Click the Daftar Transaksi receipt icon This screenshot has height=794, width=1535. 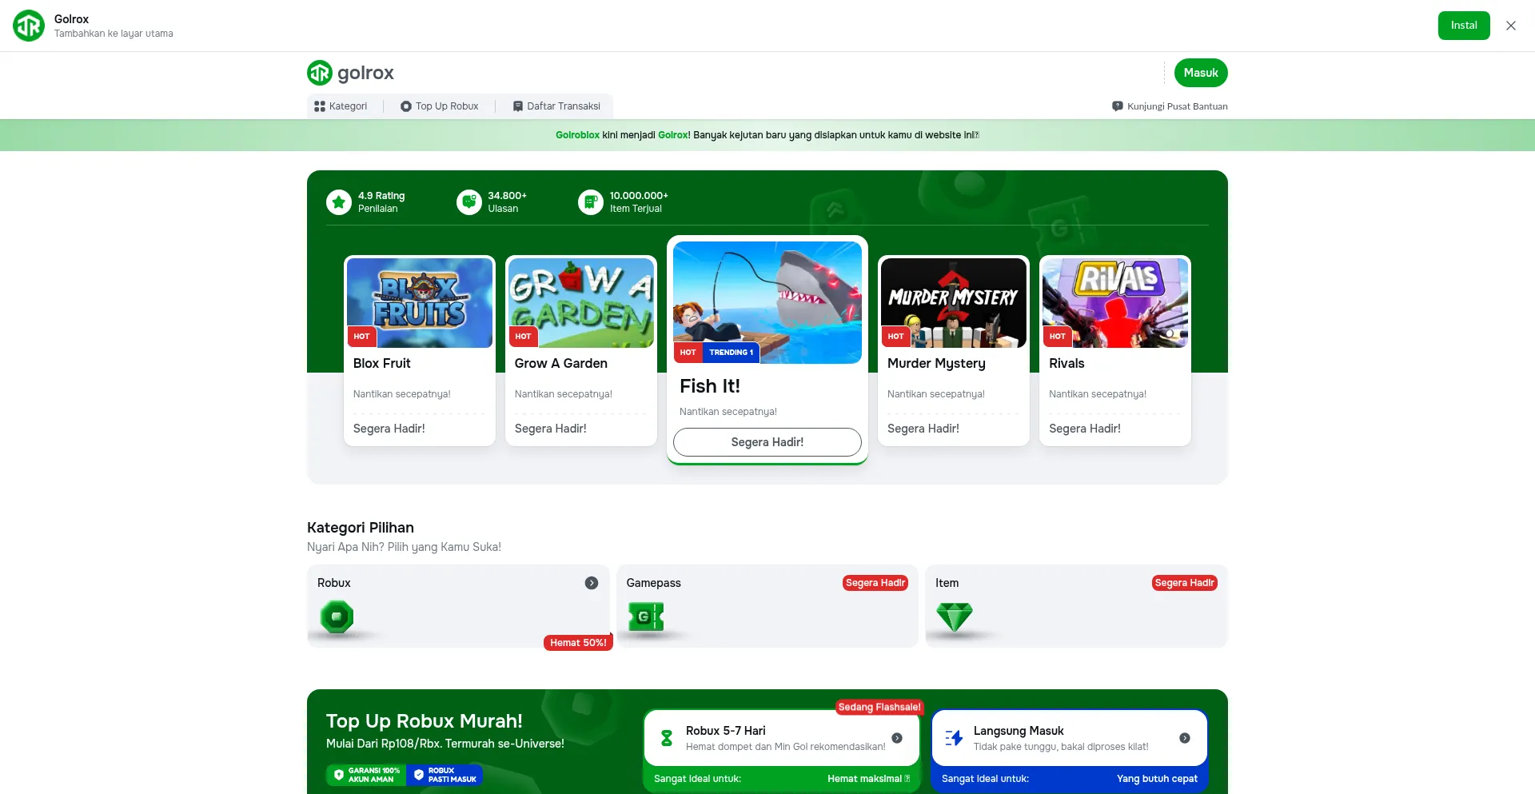click(518, 106)
